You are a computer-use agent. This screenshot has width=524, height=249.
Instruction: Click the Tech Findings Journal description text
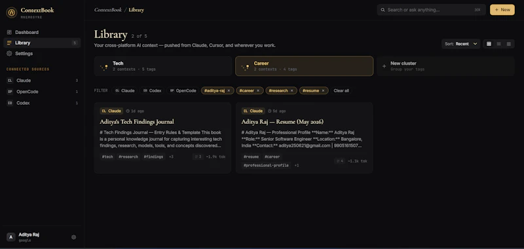160,139
